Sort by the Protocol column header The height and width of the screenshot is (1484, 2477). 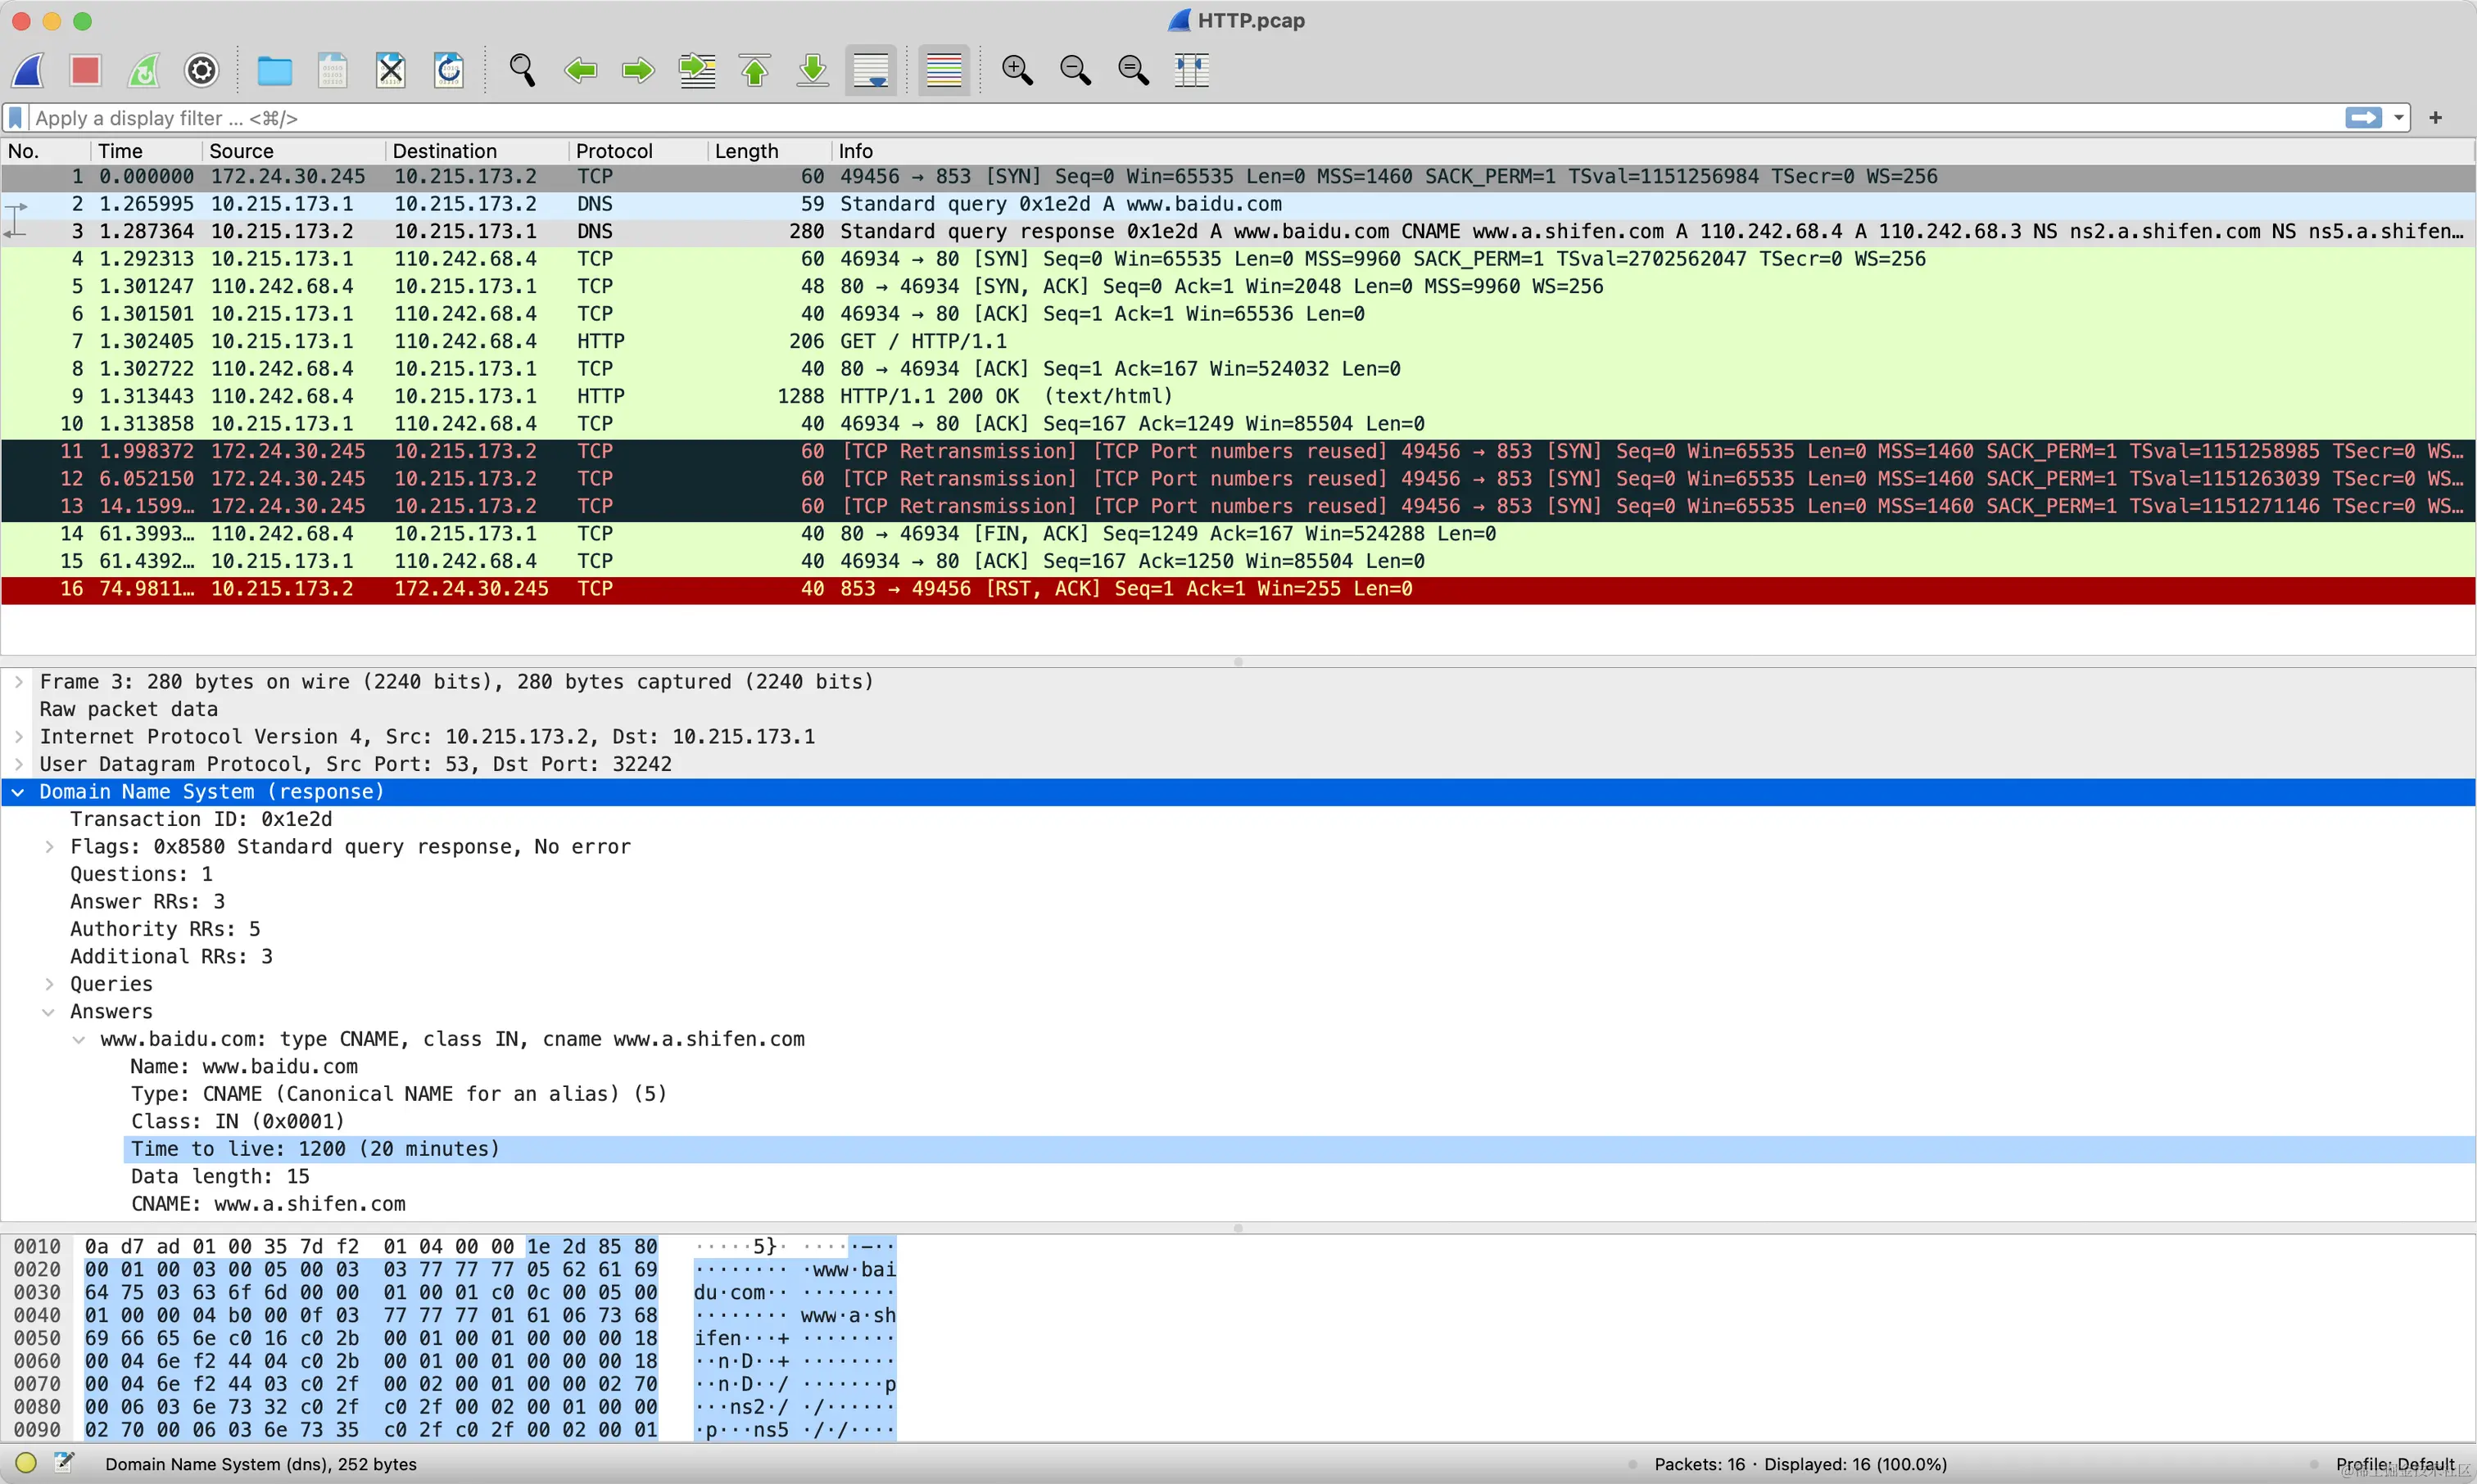(x=614, y=151)
